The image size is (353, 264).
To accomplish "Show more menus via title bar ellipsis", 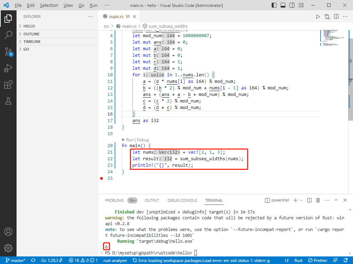I will [107, 5].
